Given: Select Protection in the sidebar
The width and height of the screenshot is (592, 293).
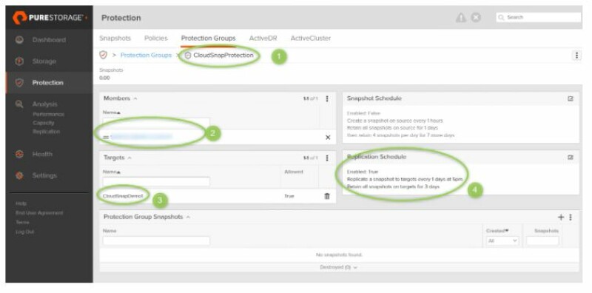Looking at the screenshot, I should pyautogui.click(x=47, y=83).
